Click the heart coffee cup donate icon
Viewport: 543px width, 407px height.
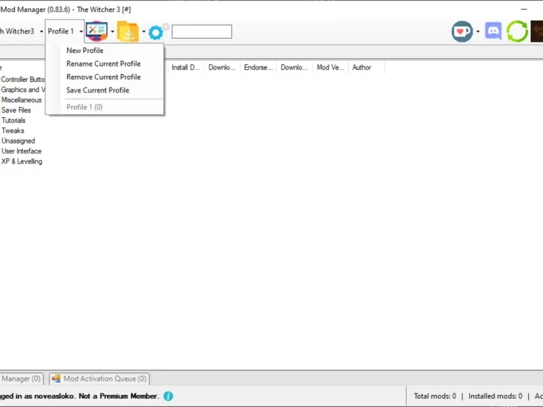click(x=462, y=31)
